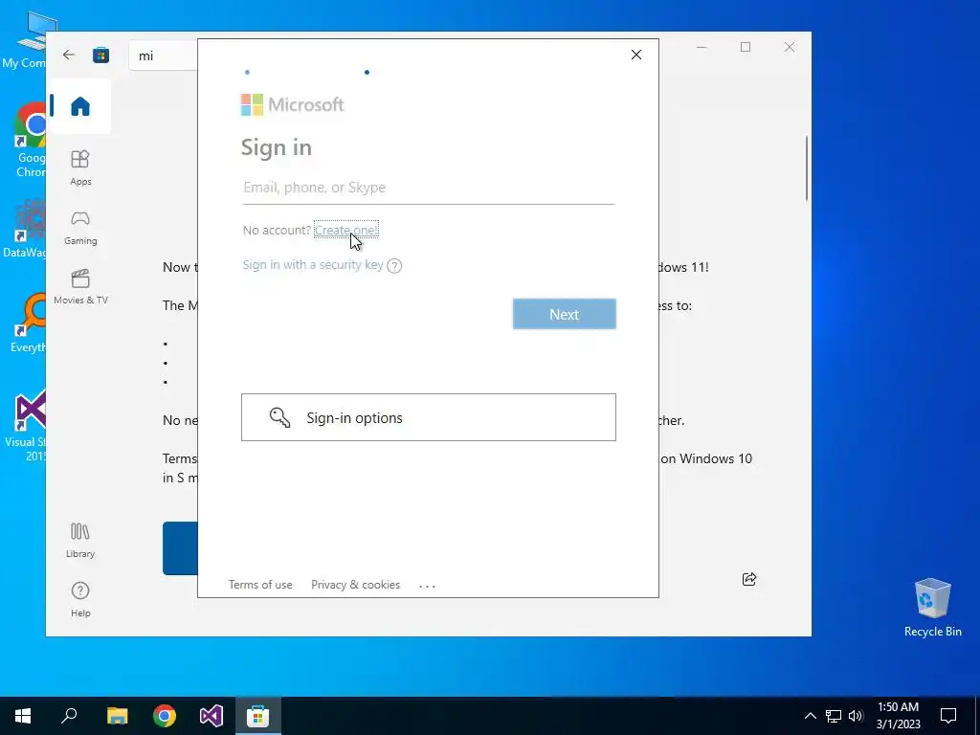Click the volume speaker icon in tray
980x735 pixels.
[856, 716]
